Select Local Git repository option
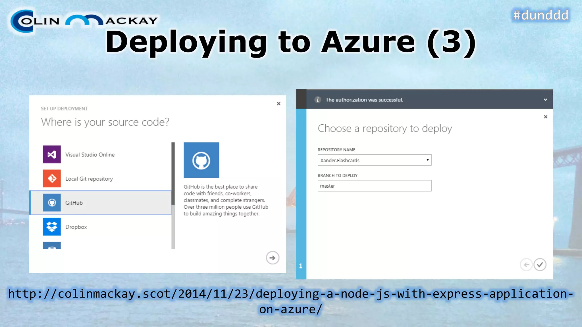 pos(100,179)
